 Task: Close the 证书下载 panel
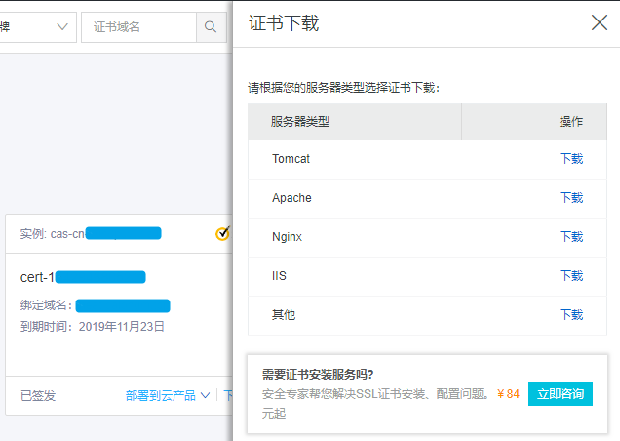click(x=600, y=22)
